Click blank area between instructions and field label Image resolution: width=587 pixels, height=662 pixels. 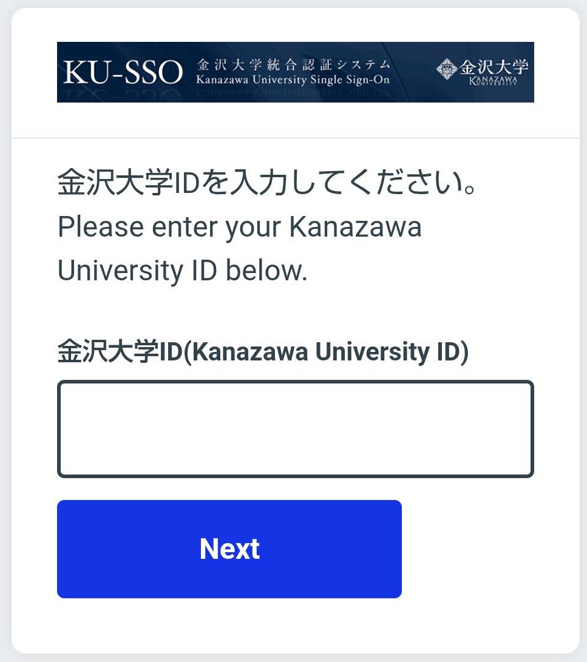[x=295, y=312]
